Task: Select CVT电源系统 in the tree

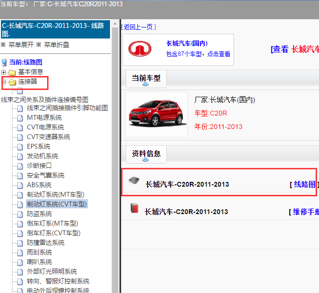Action: click(45, 127)
